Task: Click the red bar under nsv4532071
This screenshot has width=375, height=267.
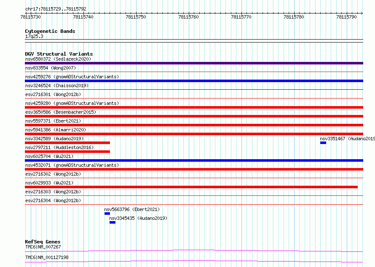Action: tap(194, 169)
